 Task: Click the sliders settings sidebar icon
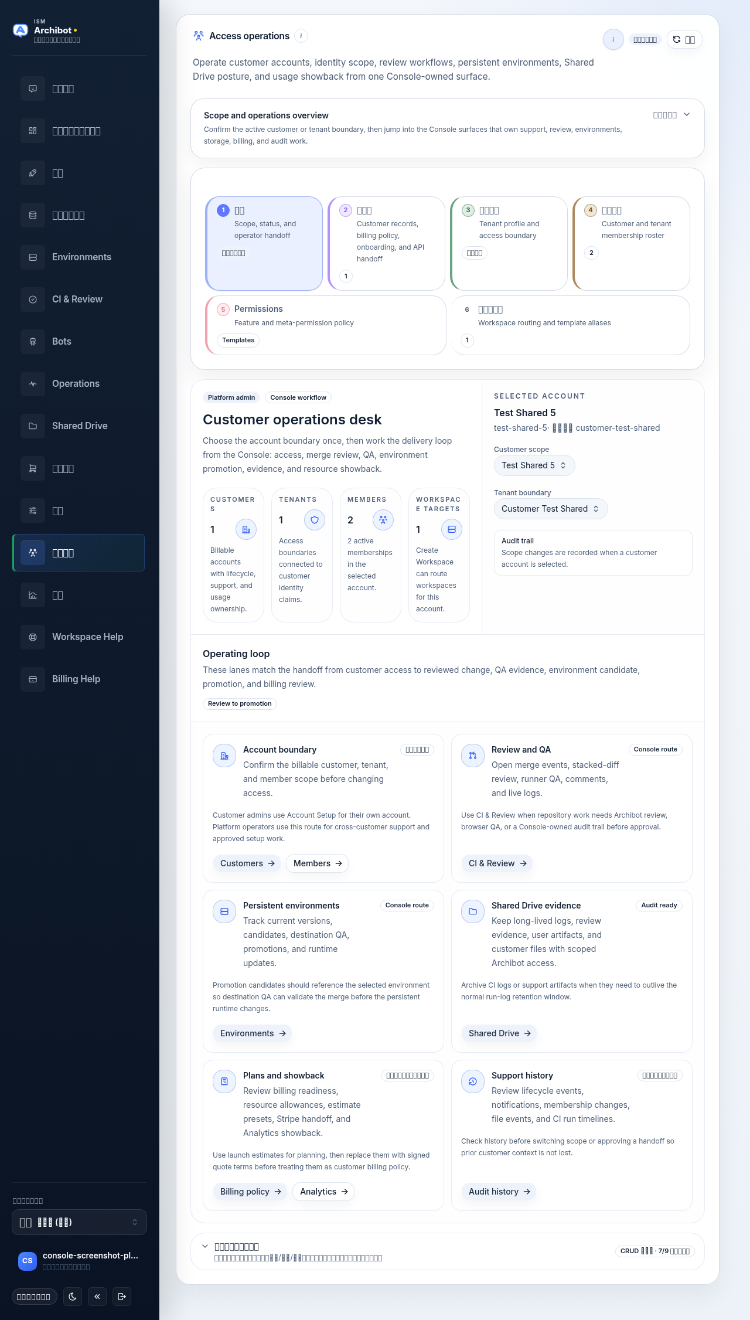tap(33, 511)
